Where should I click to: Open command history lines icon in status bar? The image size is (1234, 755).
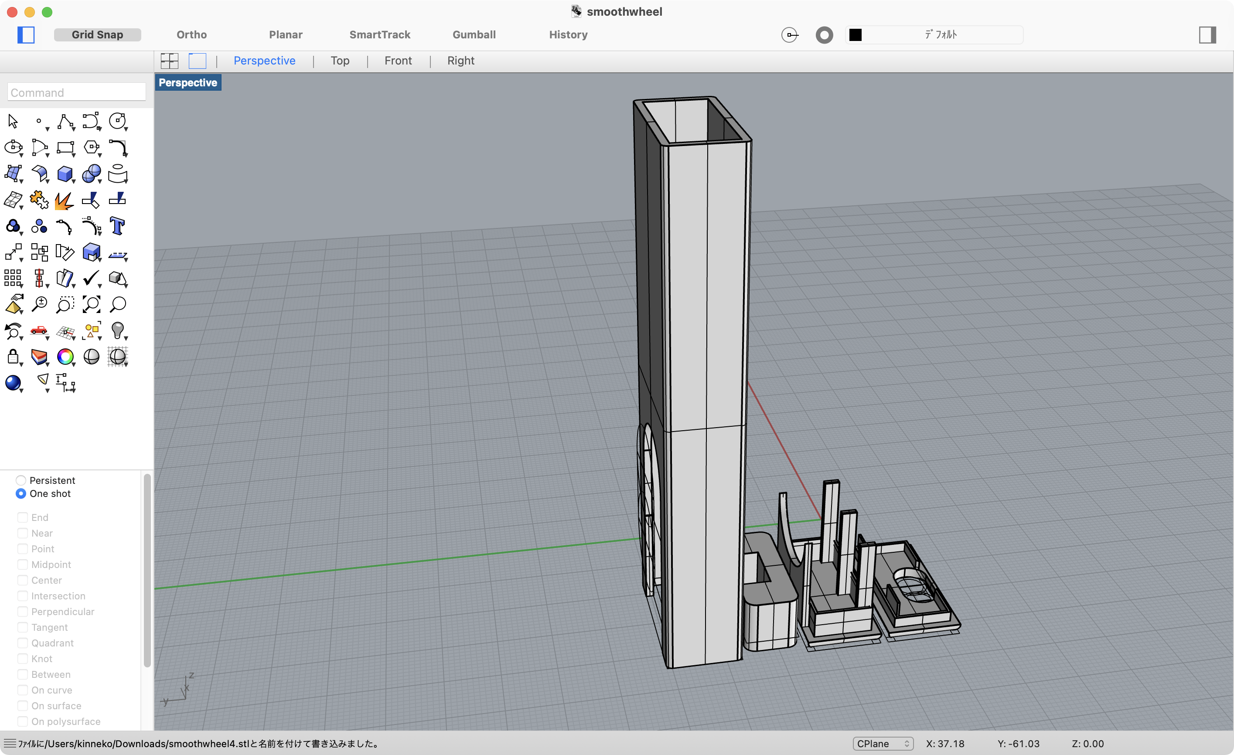[10, 744]
